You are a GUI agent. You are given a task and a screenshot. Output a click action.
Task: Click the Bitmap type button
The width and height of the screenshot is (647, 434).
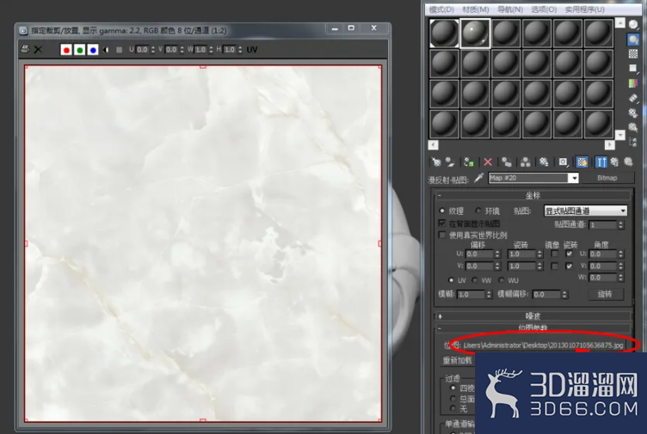click(x=607, y=178)
